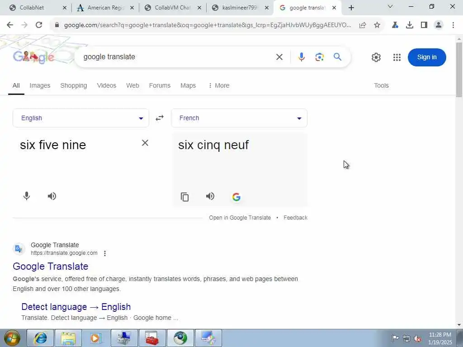Screen dimensions: 463x347
Task: Copy the French translation
Action: click(x=184, y=197)
